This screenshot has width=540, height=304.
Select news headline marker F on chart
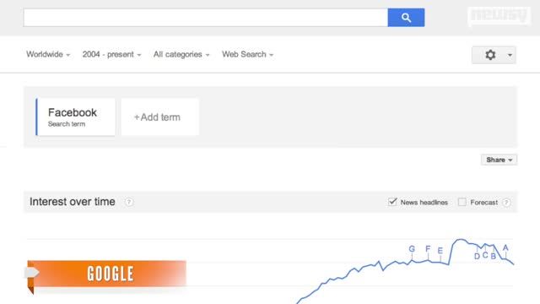[428, 249]
